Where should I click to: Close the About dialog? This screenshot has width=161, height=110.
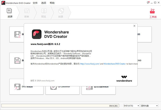point(134,26)
